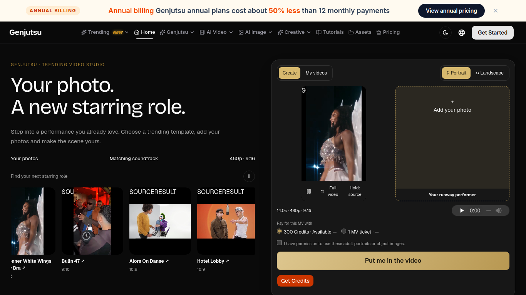
Task: Select the 1 MV ticket payment option
Action: (344, 231)
